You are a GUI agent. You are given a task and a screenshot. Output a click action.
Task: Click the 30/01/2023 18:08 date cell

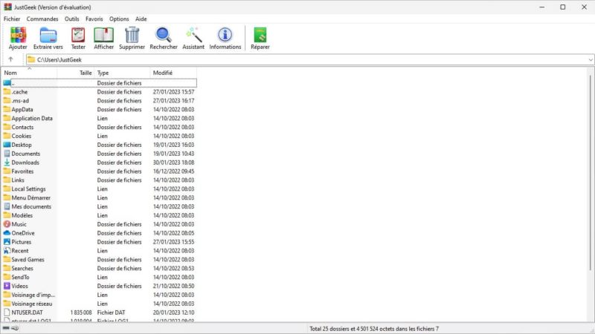173,163
